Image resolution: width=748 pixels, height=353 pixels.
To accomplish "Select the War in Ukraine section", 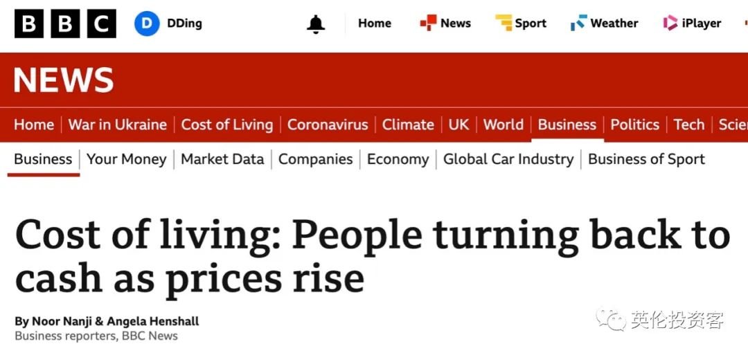I will 117,125.
